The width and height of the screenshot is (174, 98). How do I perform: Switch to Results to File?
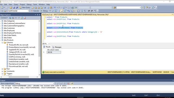(78, 11)
